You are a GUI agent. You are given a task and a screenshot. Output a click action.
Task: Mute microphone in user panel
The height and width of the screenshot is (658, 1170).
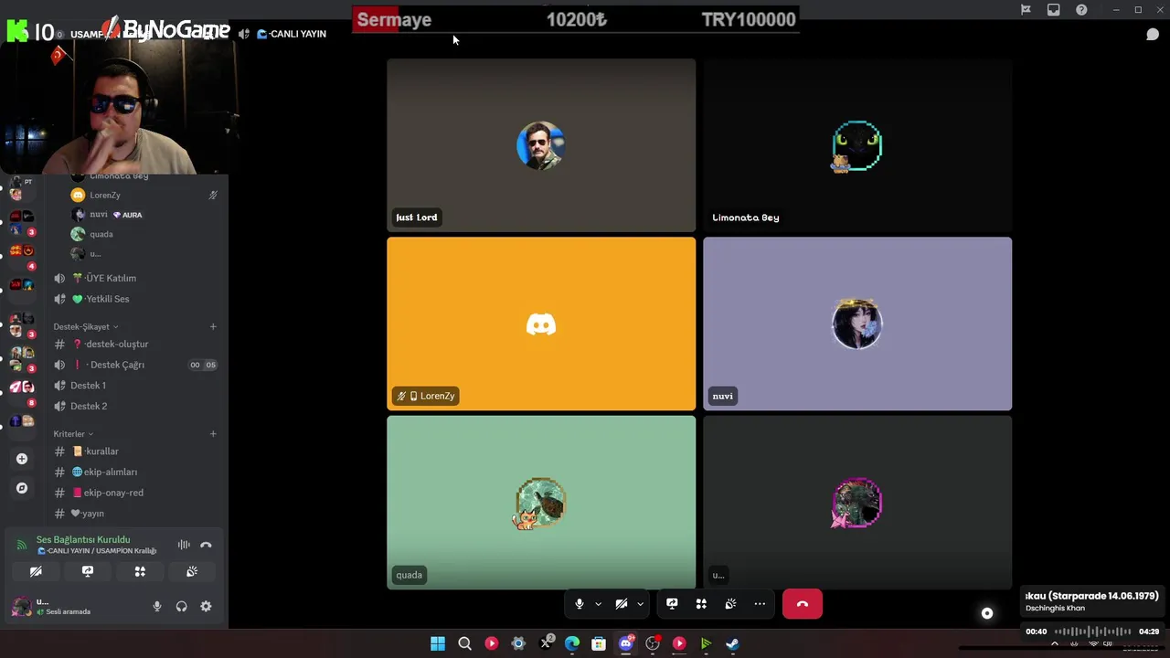click(157, 606)
